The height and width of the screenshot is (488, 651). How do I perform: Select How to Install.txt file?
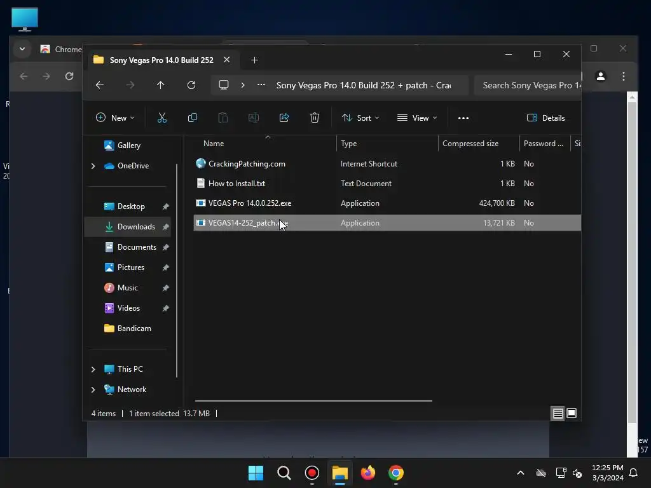pyautogui.click(x=387, y=184)
